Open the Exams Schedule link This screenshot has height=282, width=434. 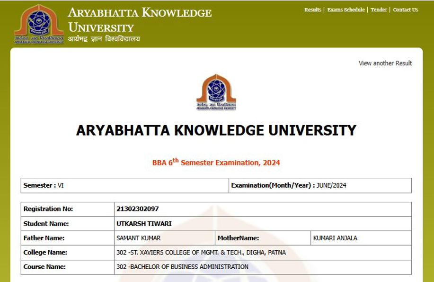coord(346,9)
